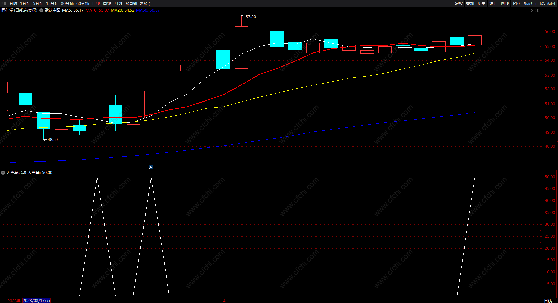This screenshot has height=303, width=558.
Task: Click the 2023年 year label on timeline
Action: coord(14,301)
